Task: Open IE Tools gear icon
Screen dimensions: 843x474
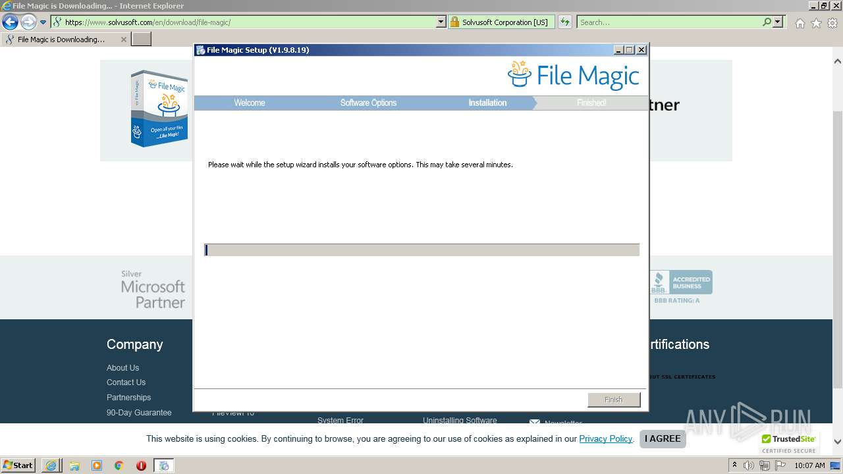Action: click(x=832, y=23)
